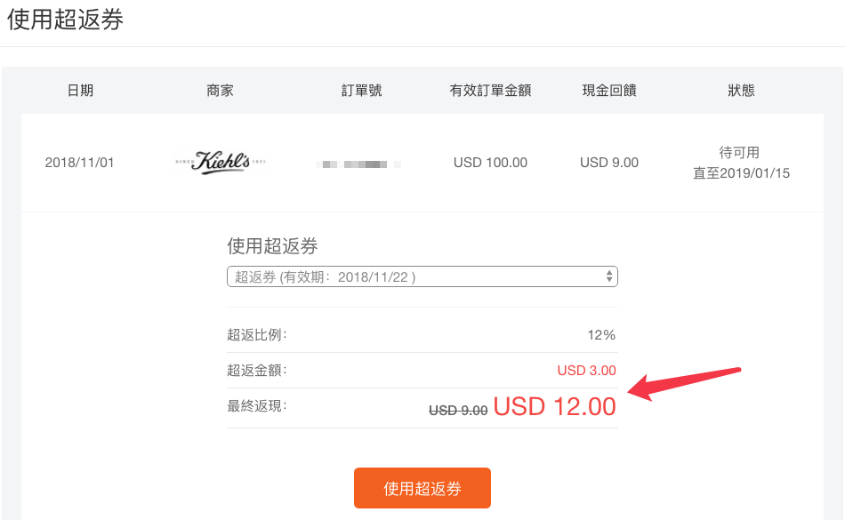Click the 待可用 status text

[x=739, y=153]
